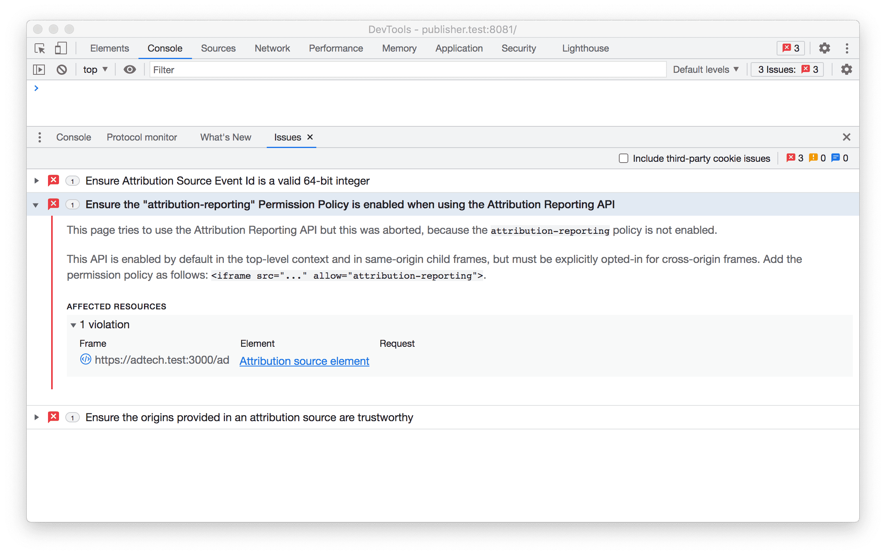Click the top-level frame selector icon
Image resolution: width=886 pixels, height=555 pixels.
pyautogui.click(x=96, y=70)
